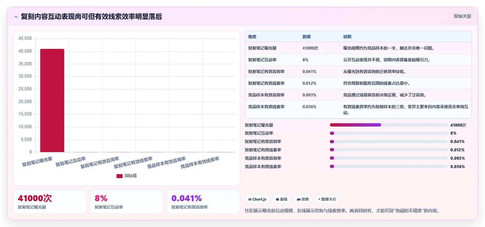This screenshot has width=485, height=227.
Task: Click the 双轴关联 label in header
Action: 462,16
